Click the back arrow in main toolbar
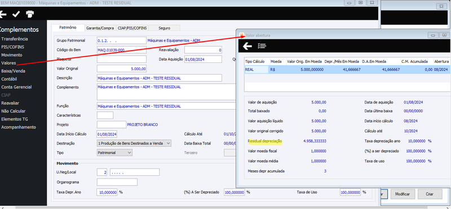The width and height of the screenshot is (451, 209). tap(3, 14)
